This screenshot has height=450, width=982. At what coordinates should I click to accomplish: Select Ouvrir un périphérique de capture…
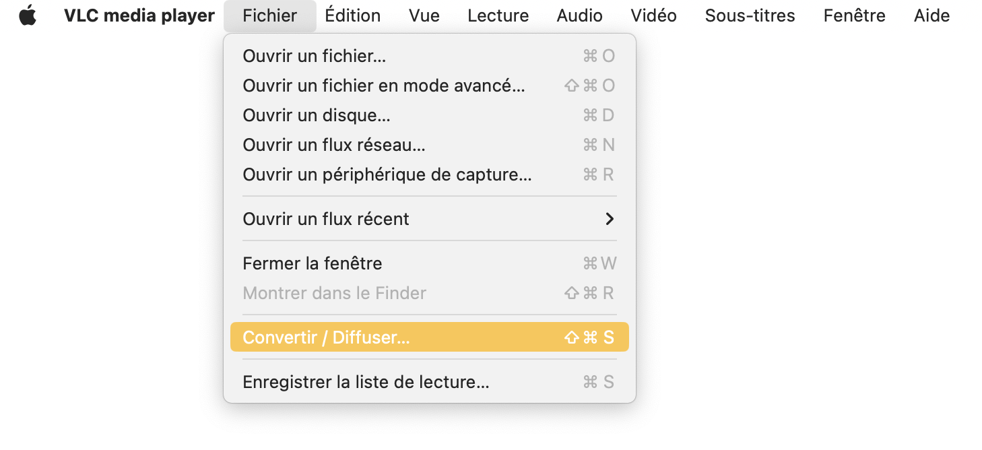pos(429,174)
